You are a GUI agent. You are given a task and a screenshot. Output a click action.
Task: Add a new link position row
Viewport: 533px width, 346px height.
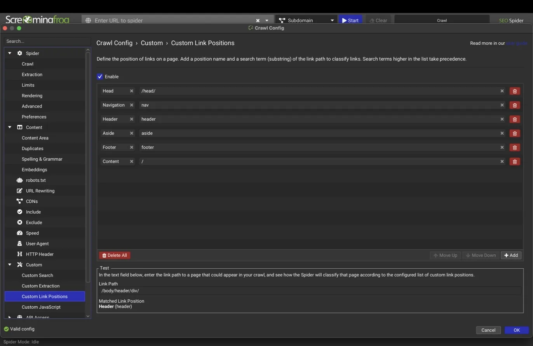coord(511,255)
